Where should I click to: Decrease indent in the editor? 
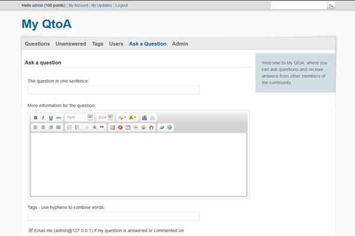(x=86, y=127)
